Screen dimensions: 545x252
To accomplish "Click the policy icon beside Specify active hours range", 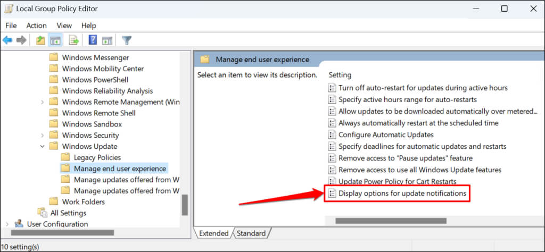I will (x=332, y=99).
